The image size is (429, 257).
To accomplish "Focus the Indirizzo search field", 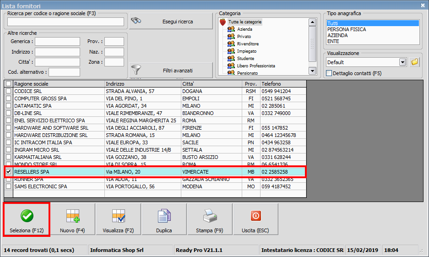I will [57, 52].
